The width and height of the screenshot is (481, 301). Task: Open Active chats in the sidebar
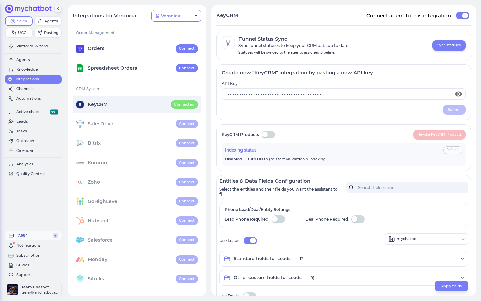[33, 112]
